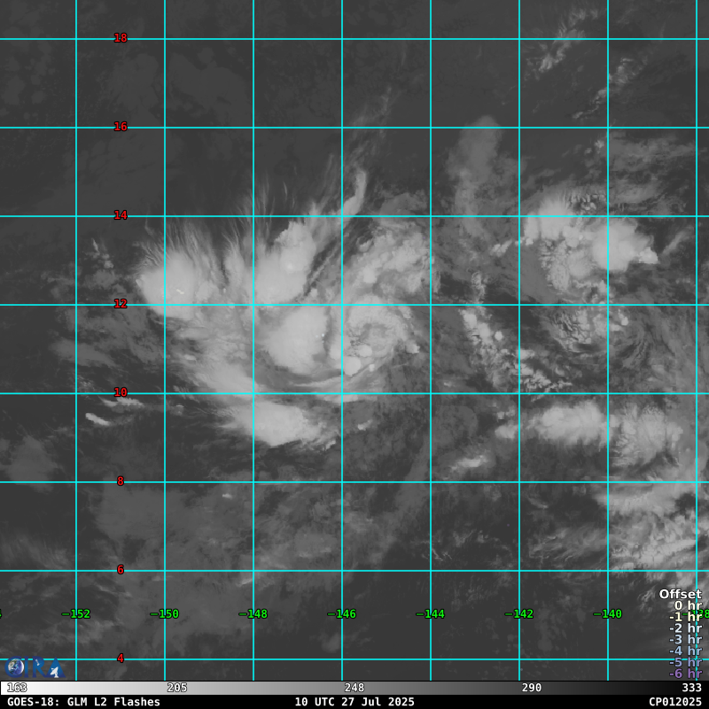The height and width of the screenshot is (709, 709).
Task: Click the 18 latitude label
Action: [121, 38]
